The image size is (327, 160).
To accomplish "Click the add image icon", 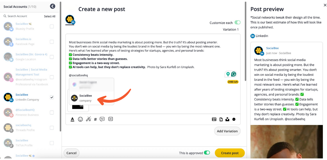I will point(214,119).
